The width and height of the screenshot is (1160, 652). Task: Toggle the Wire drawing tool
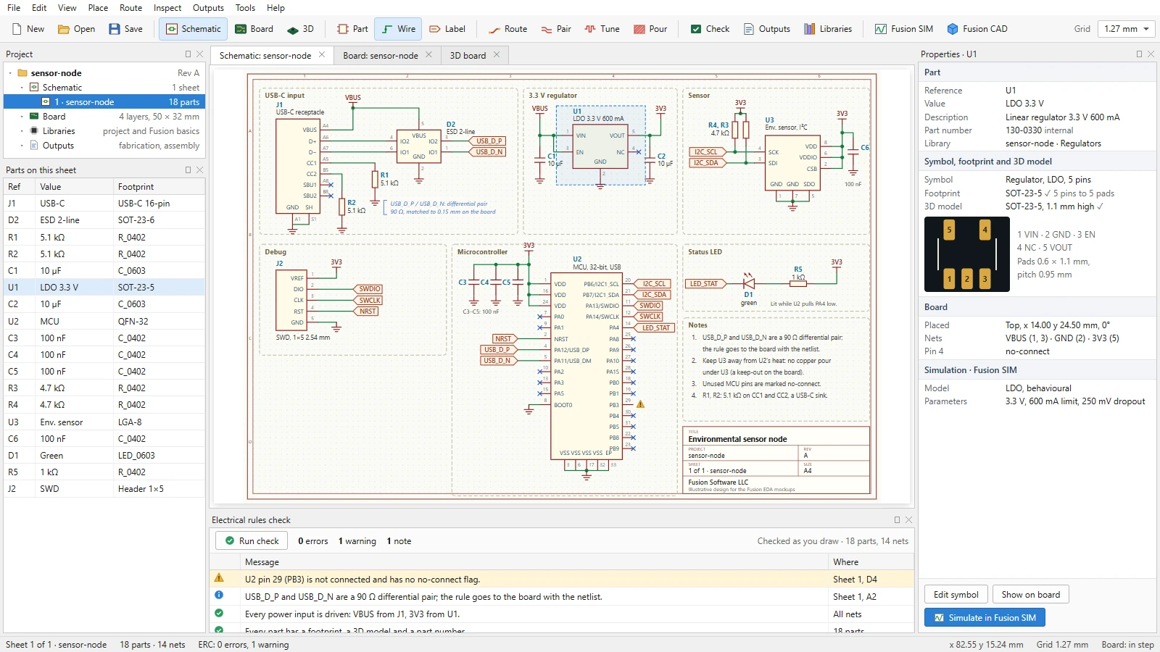pyautogui.click(x=399, y=29)
